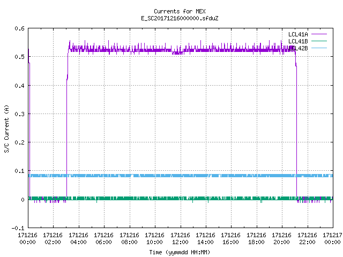Click the blue LCL42B legend line sample
The image size is (343, 257).
(319, 48)
